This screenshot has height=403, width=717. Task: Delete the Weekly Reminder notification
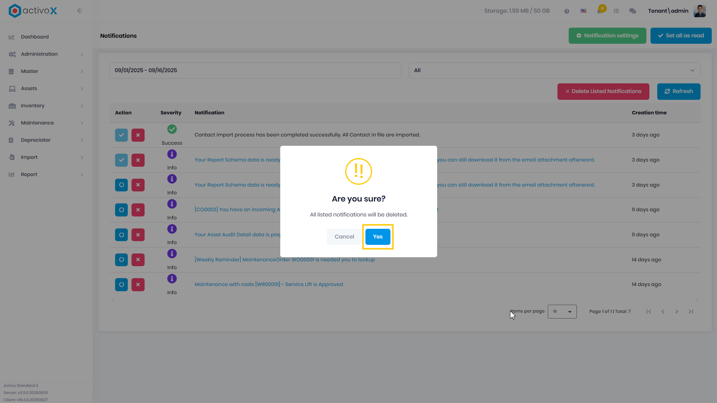[x=138, y=259]
